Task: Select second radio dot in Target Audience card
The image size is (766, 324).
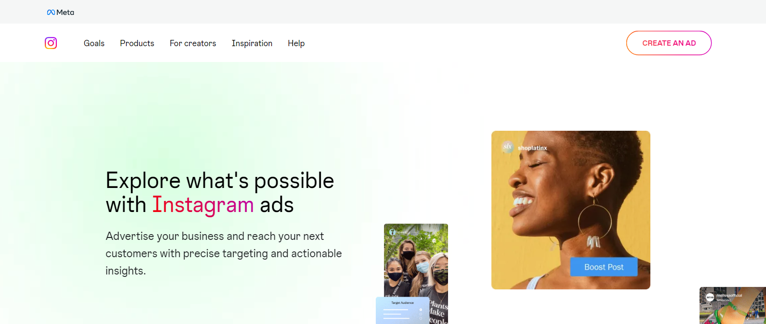Action: click(x=421, y=314)
